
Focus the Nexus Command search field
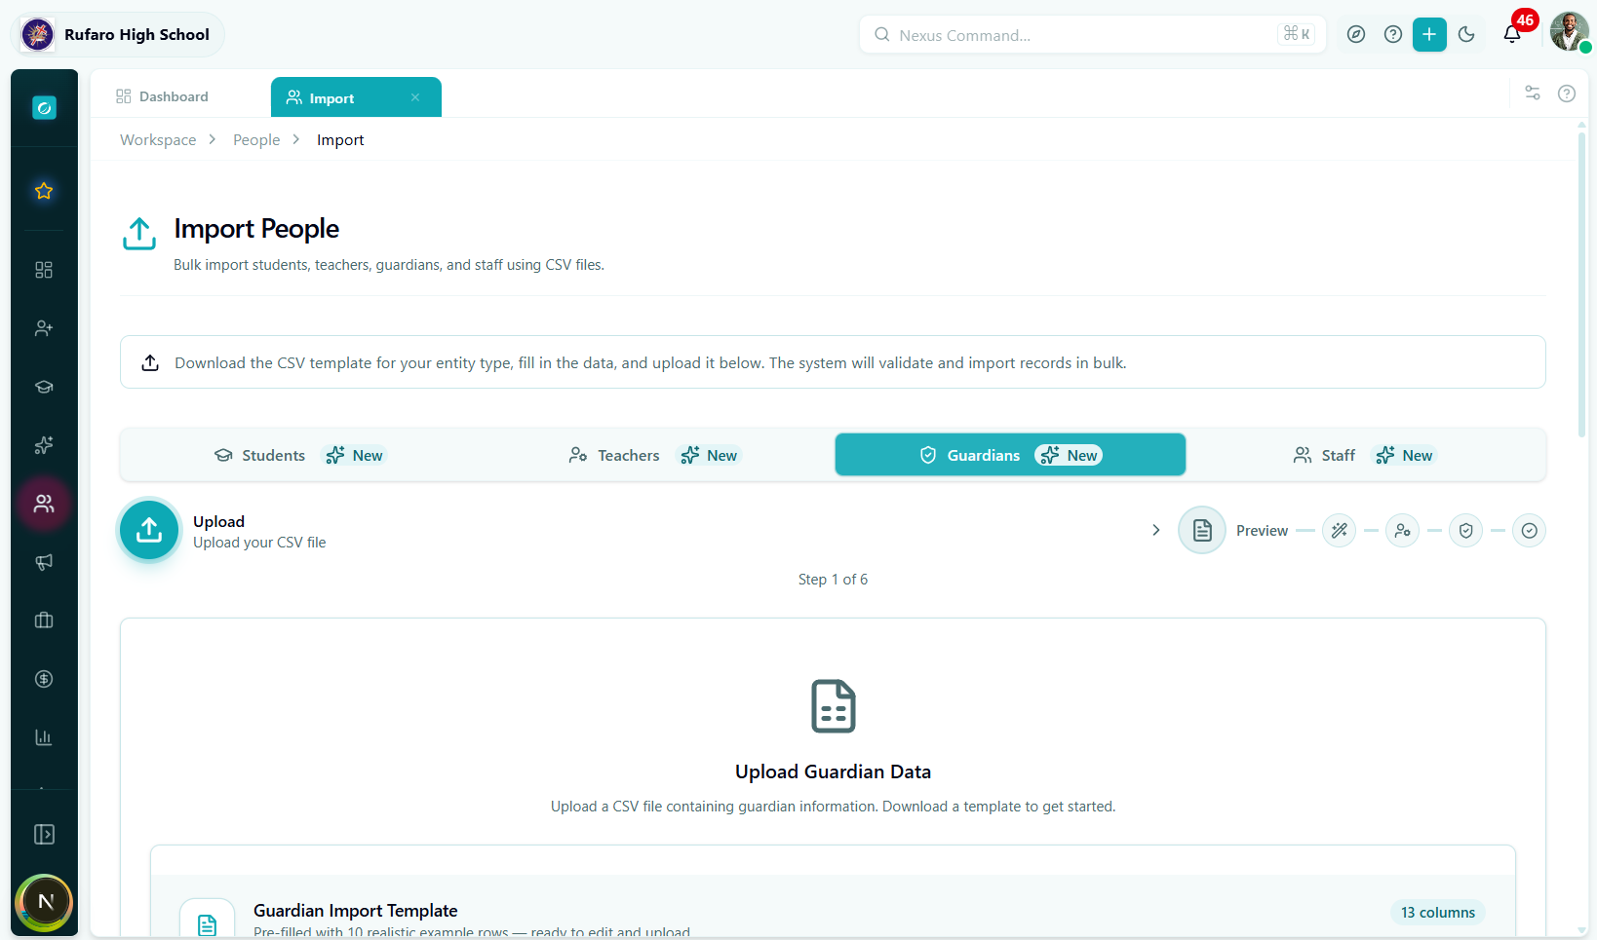pyautogui.click(x=1092, y=35)
